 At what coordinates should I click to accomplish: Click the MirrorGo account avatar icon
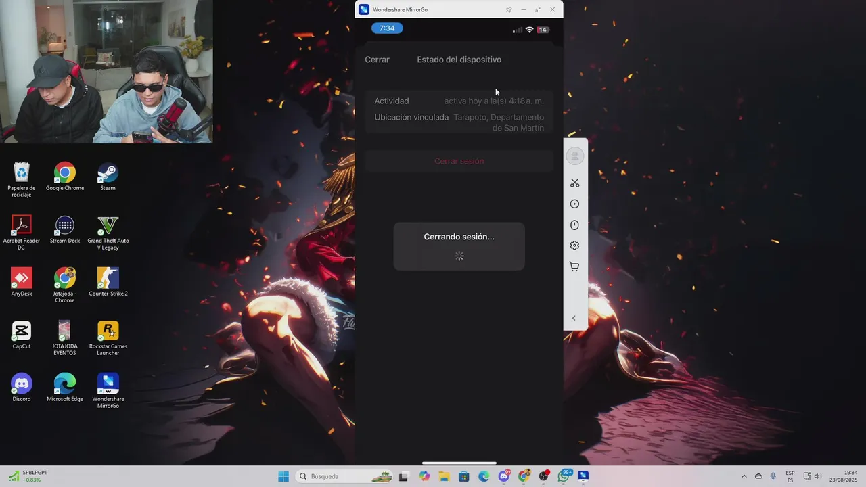[x=574, y=156]
